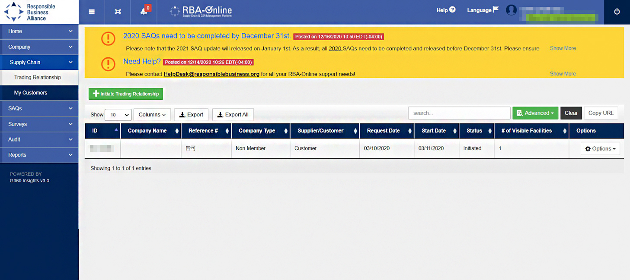
Task: Show More for 2020 SAQs notice
Action: click(563, 48)
